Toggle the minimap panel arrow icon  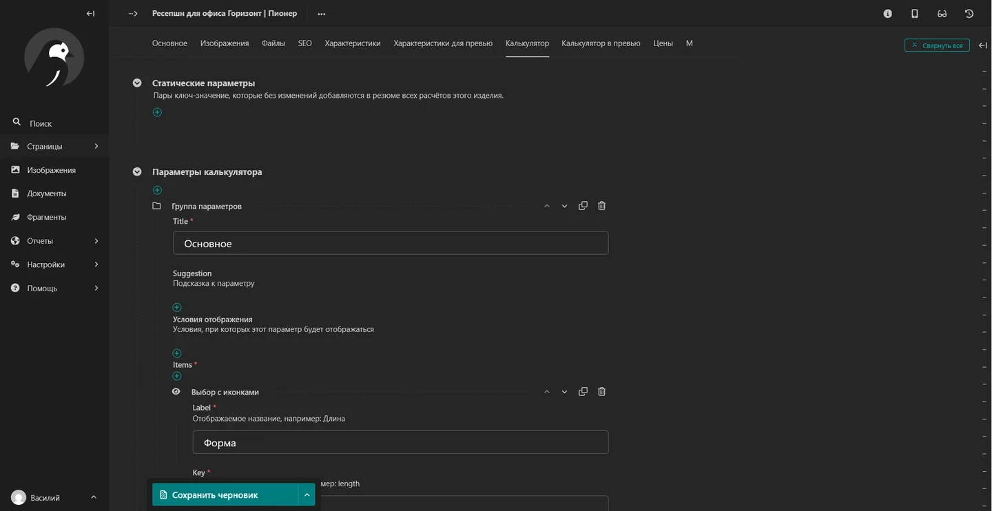(x=983, y=45)
